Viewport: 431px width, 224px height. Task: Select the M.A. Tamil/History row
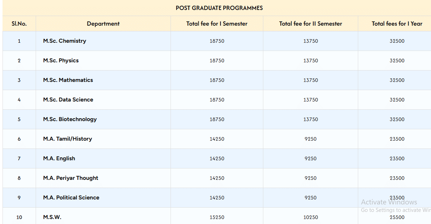[x=67, y=139]
